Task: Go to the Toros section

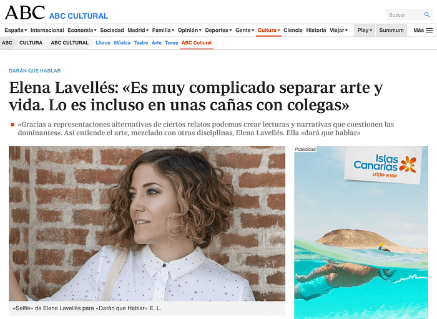Action: pos(172,43)
